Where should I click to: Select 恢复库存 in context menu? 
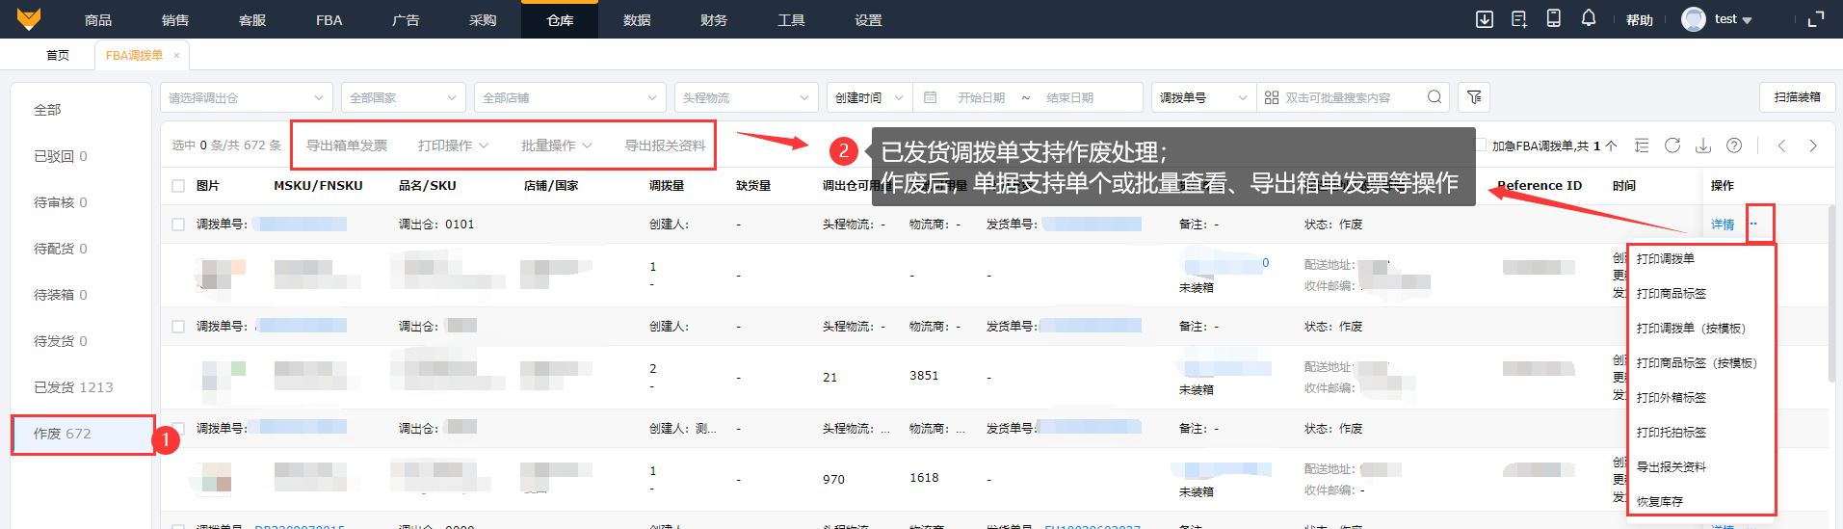click(1659, 502)
